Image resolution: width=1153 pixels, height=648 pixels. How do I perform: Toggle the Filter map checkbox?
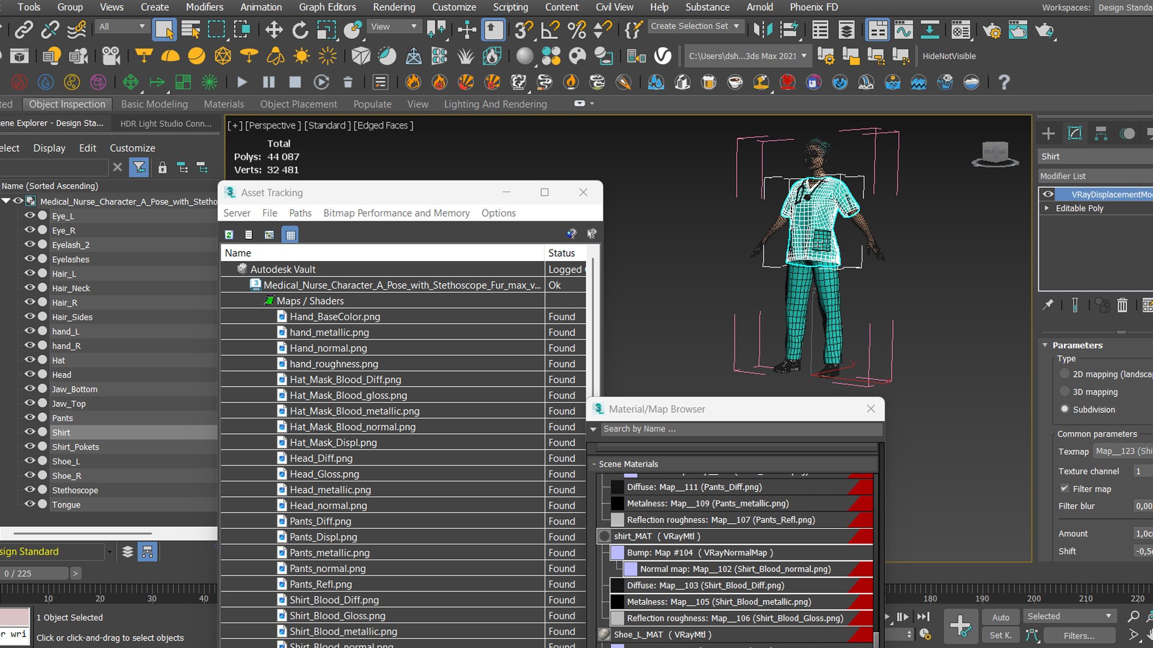1064,488
